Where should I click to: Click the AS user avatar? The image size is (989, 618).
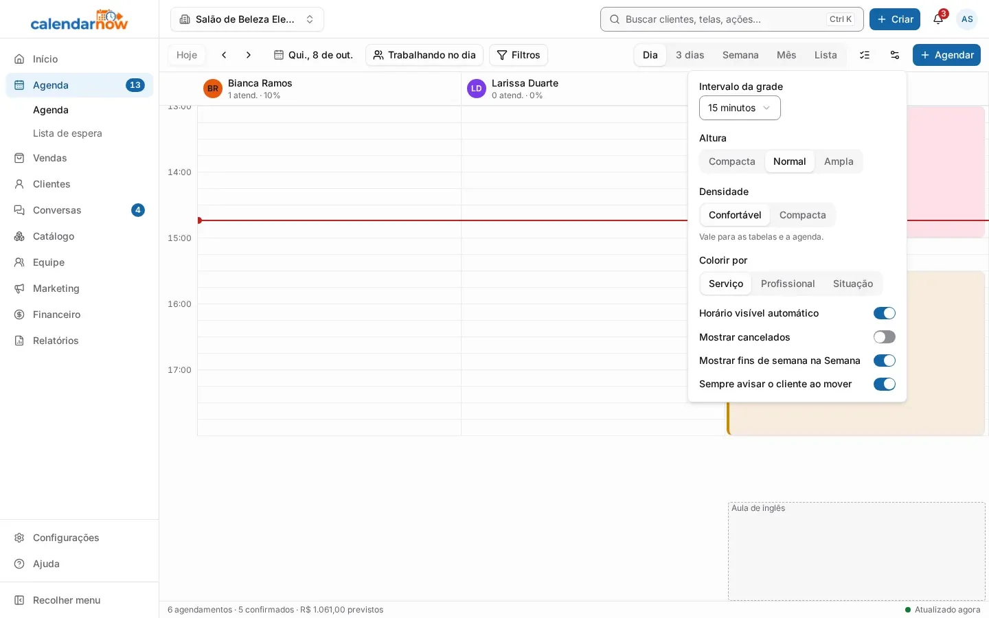(x=967, y=19)
